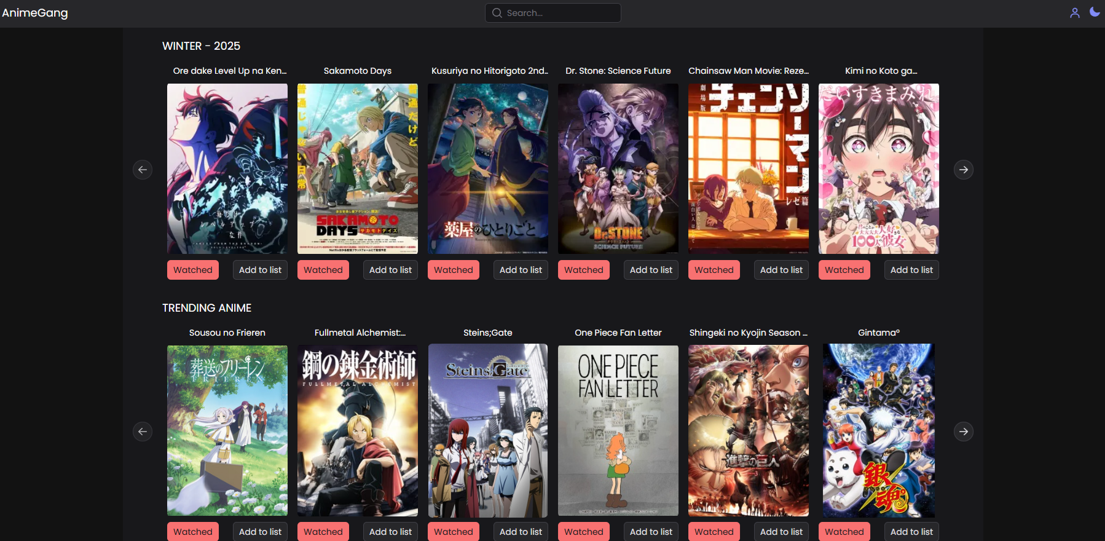Open One Piece Fan Letter poster
The height and width of the screenshot is (541, 1105).
pos(618,430)
